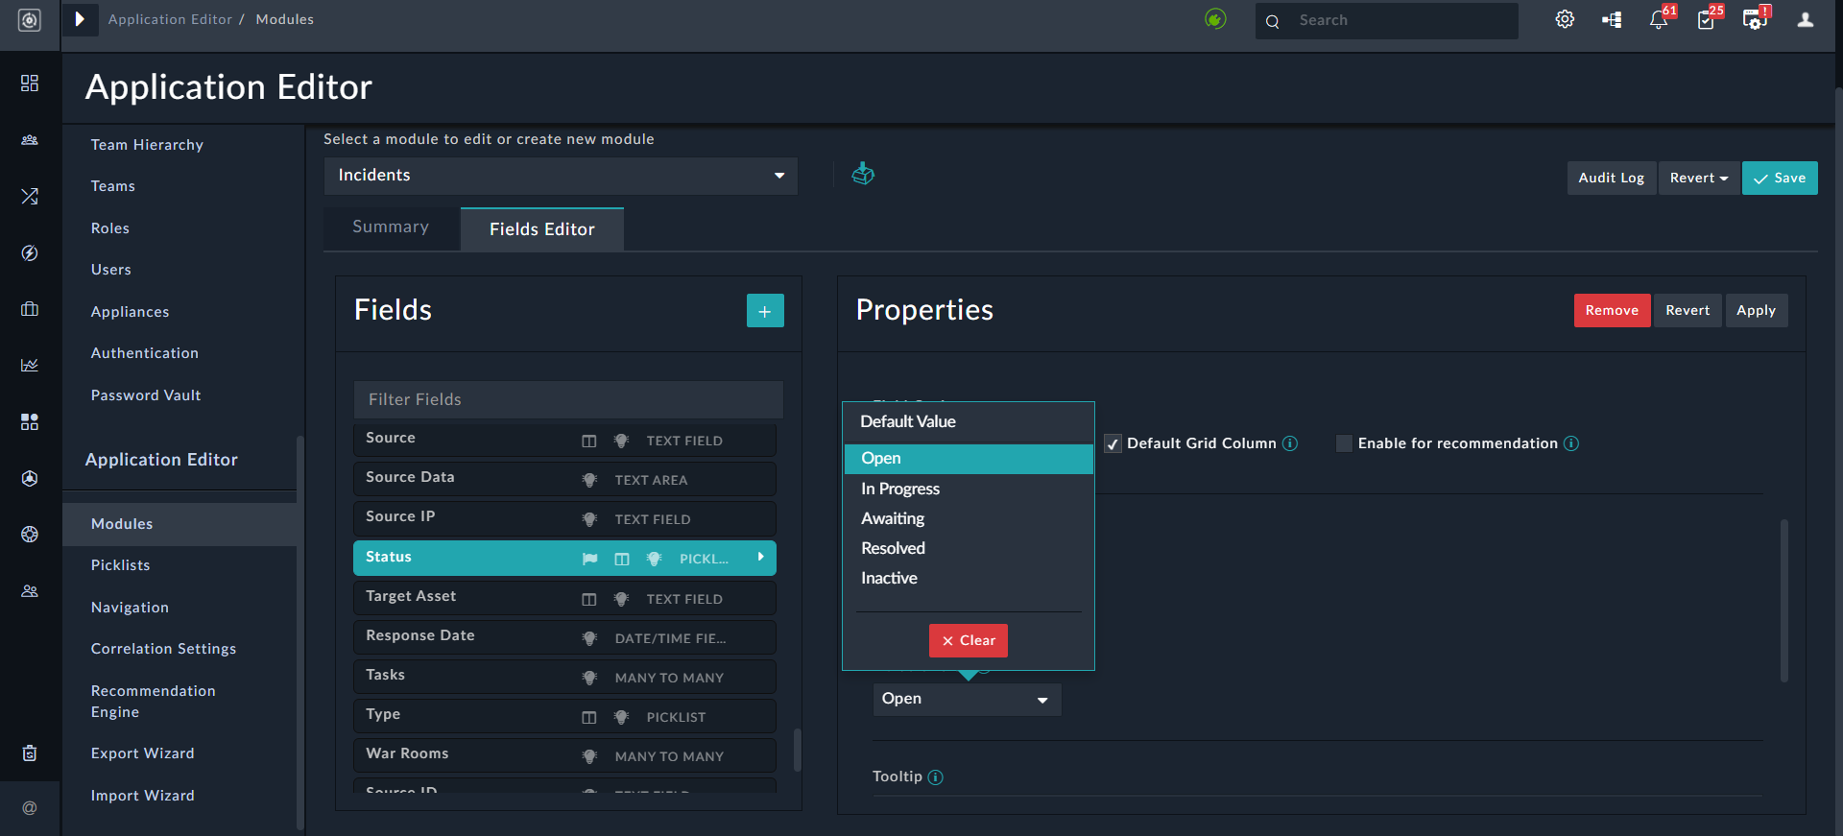Screen dimensions: 1843x836
Task: Open the crossed-arrows shuffle icon in left rail
Action: tap(30, 197)
